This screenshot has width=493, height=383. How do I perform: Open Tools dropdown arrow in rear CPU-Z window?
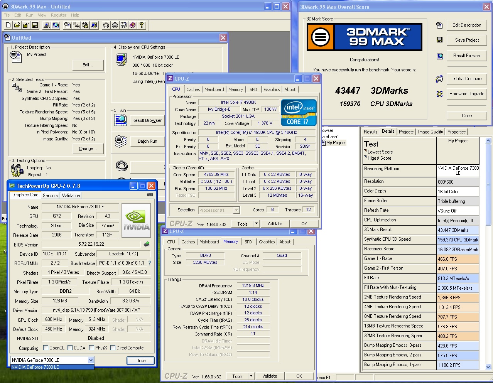[x=251, y=376]
